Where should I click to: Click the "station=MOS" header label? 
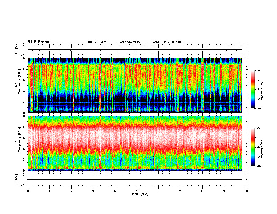click(130, 42)
